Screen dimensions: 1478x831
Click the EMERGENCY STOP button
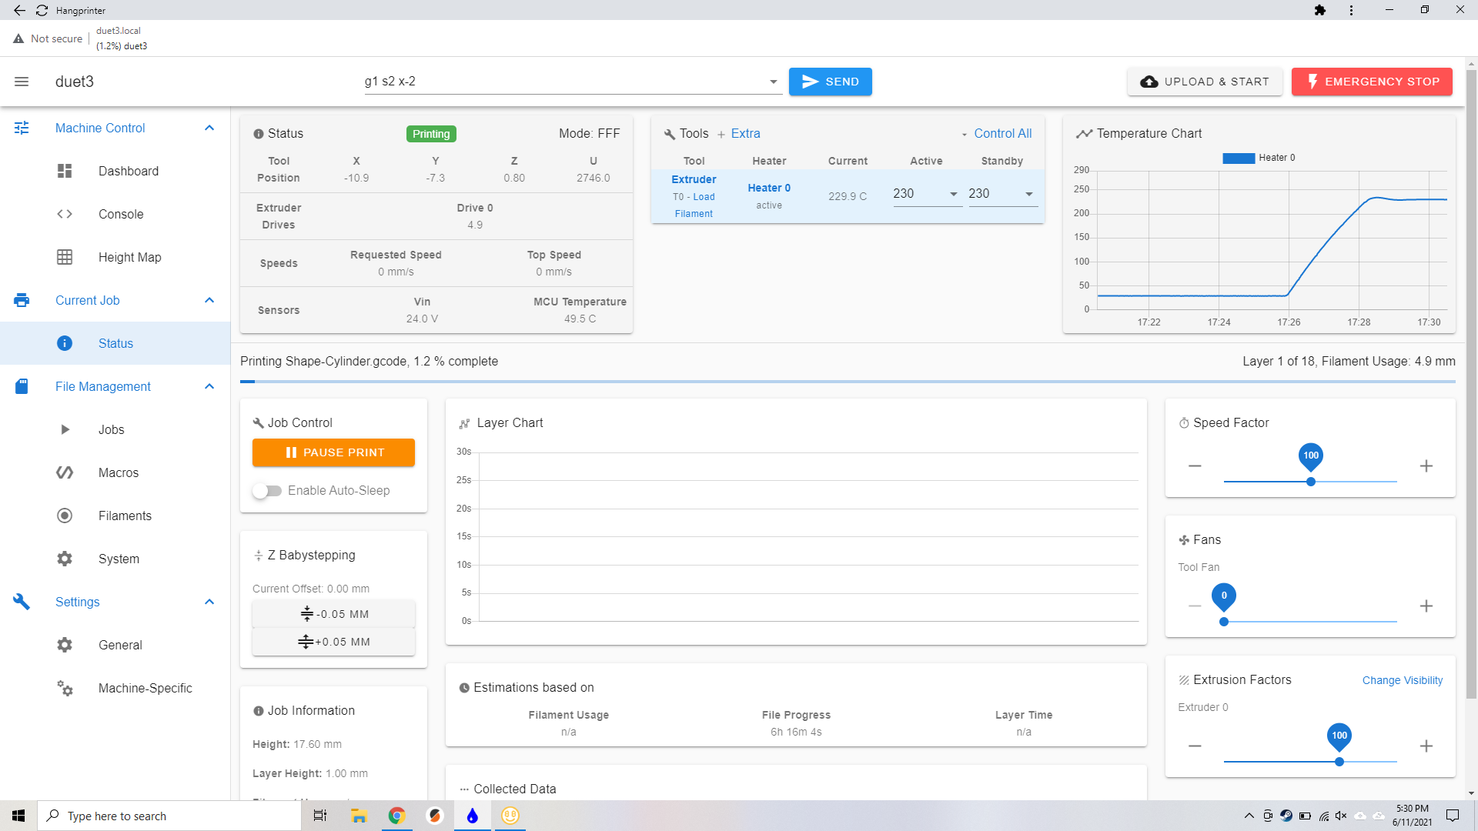coord(1372,82)
